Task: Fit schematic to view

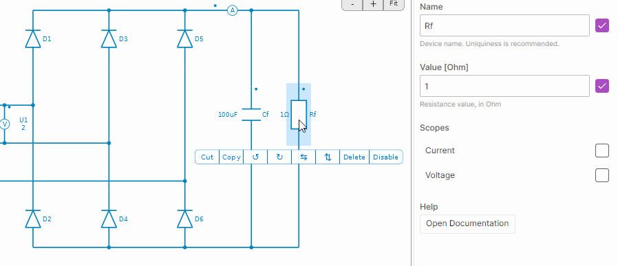Action: point(394,4)
